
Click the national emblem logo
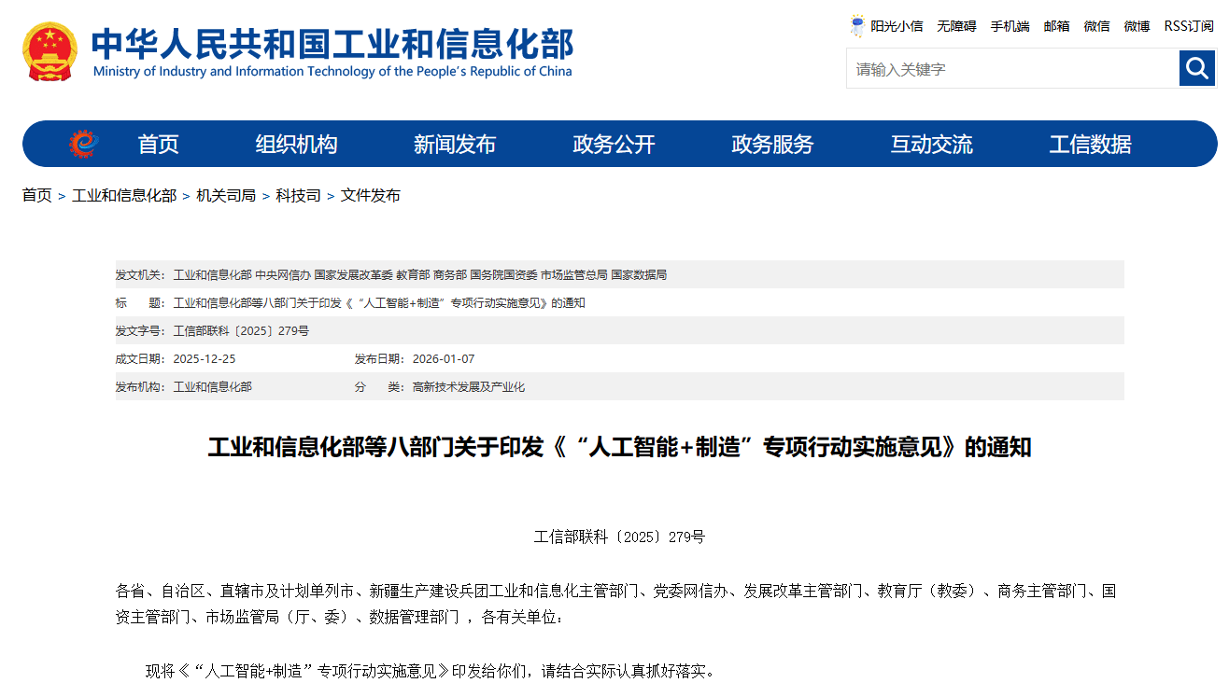[50, 52]
